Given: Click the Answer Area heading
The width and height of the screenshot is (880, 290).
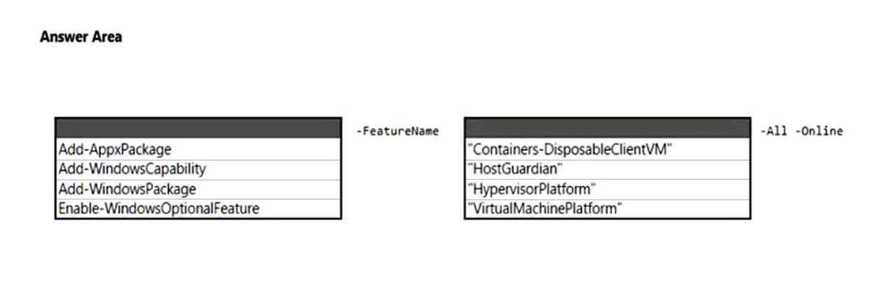Looking at the screenshot, I should tap(81, 37).
